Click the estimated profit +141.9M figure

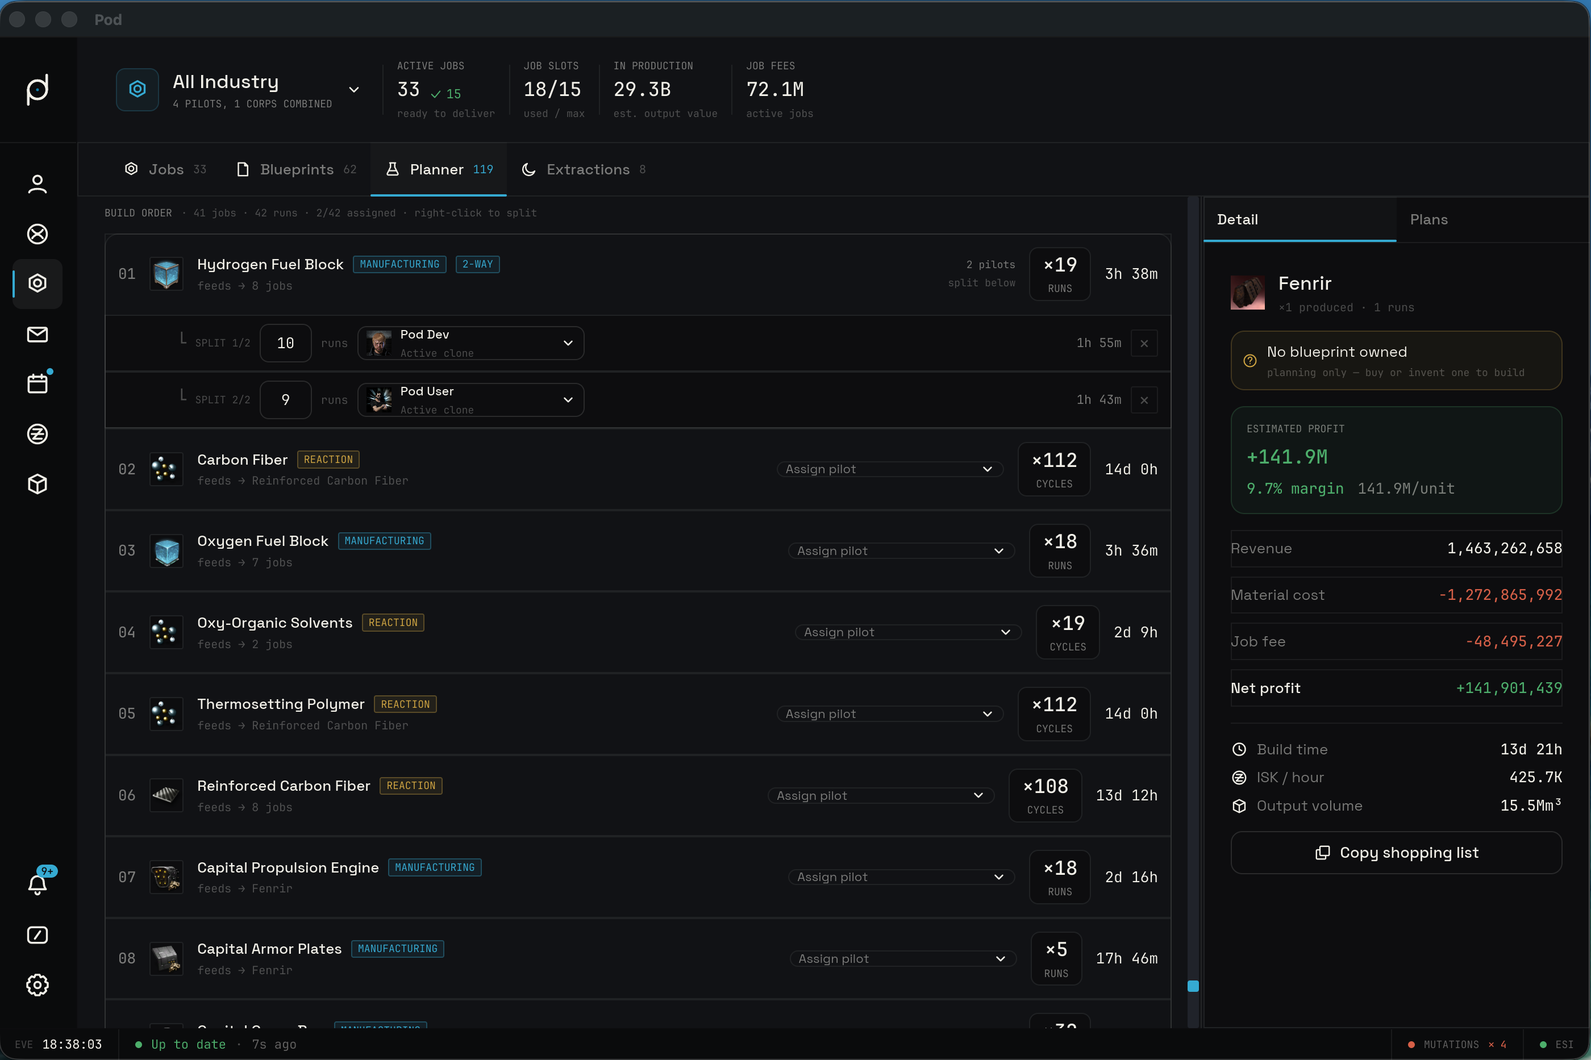(x=1287, y=457)
